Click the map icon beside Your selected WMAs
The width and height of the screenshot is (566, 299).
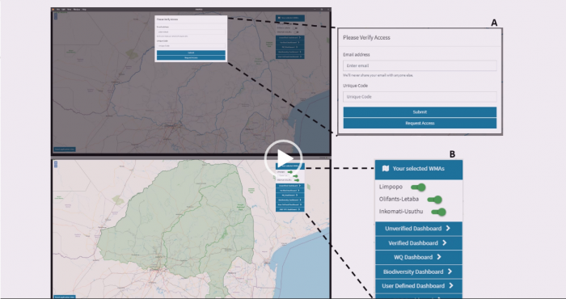coord(386,168)
